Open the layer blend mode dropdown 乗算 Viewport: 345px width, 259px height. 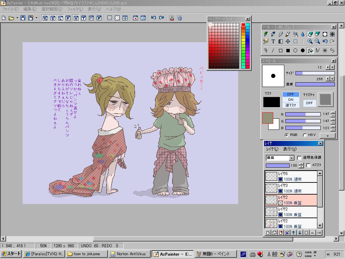point(291,158)
